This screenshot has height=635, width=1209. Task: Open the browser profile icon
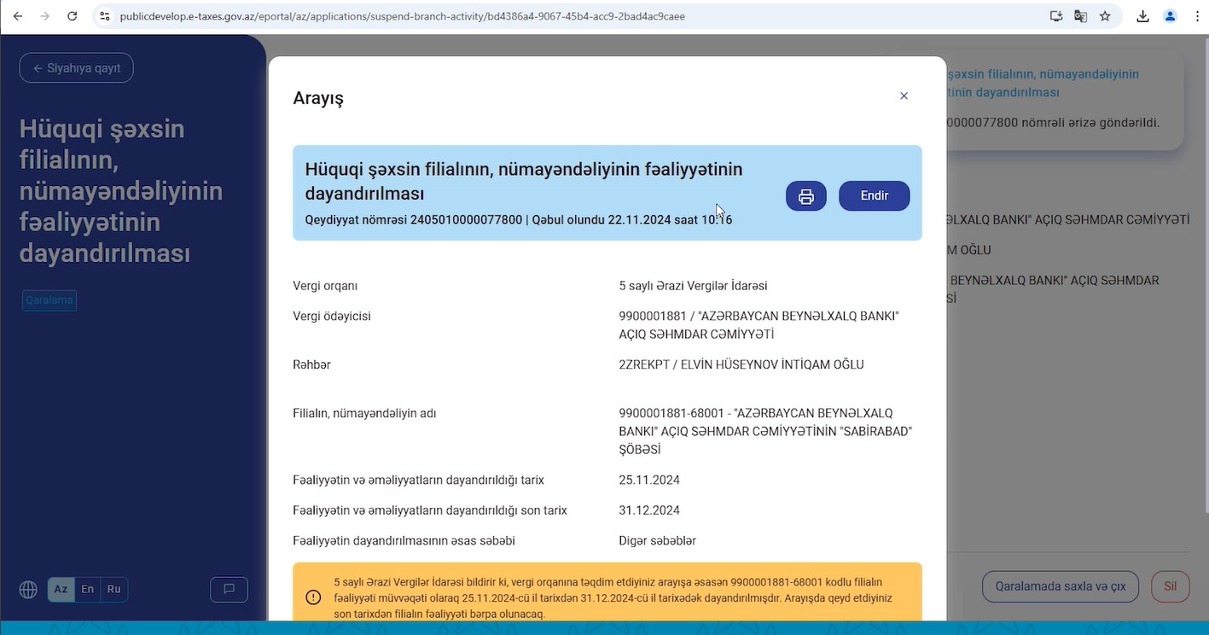click(x=1170, y=16)
